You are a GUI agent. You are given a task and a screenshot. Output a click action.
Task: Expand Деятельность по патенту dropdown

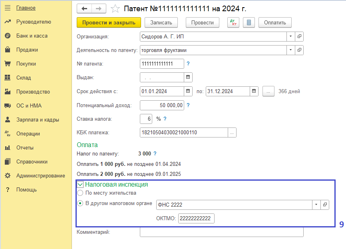[x=290, y=50]
